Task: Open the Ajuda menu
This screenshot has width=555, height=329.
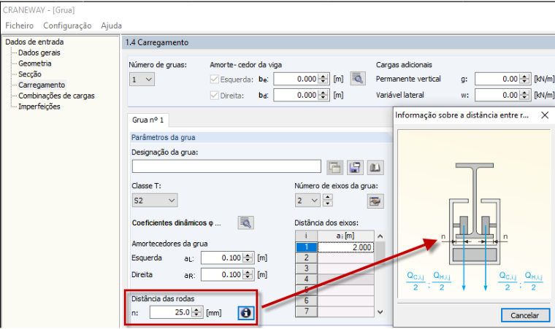Action: pos(111,26)
